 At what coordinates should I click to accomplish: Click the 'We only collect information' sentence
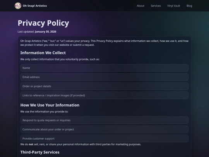tap(60, 59)
